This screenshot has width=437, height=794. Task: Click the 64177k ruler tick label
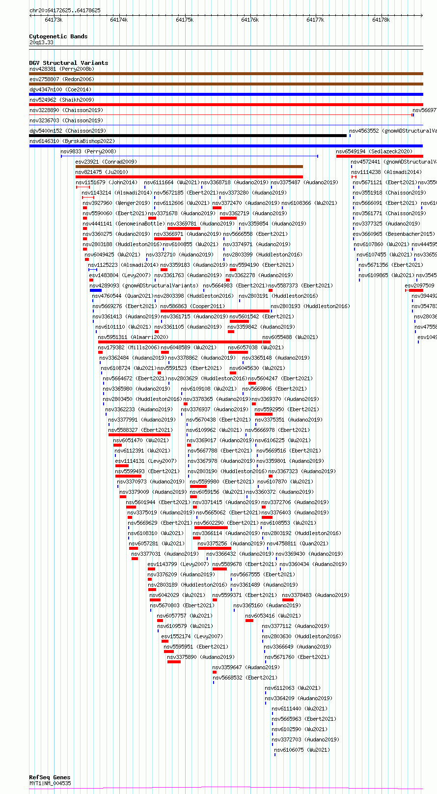(x=315, y=20)
